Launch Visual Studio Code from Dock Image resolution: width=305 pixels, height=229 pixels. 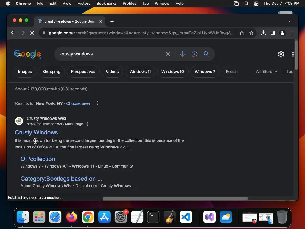pos(186,217)
